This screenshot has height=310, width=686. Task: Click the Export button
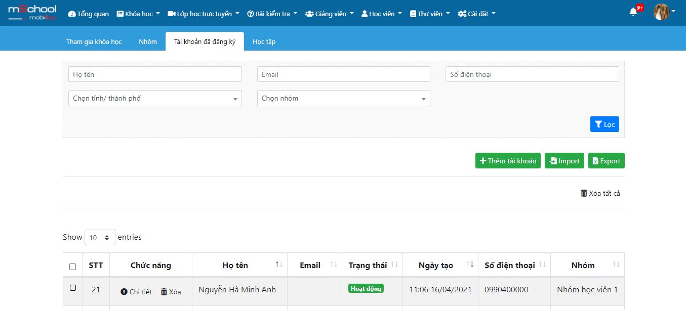tap(607, 161)
